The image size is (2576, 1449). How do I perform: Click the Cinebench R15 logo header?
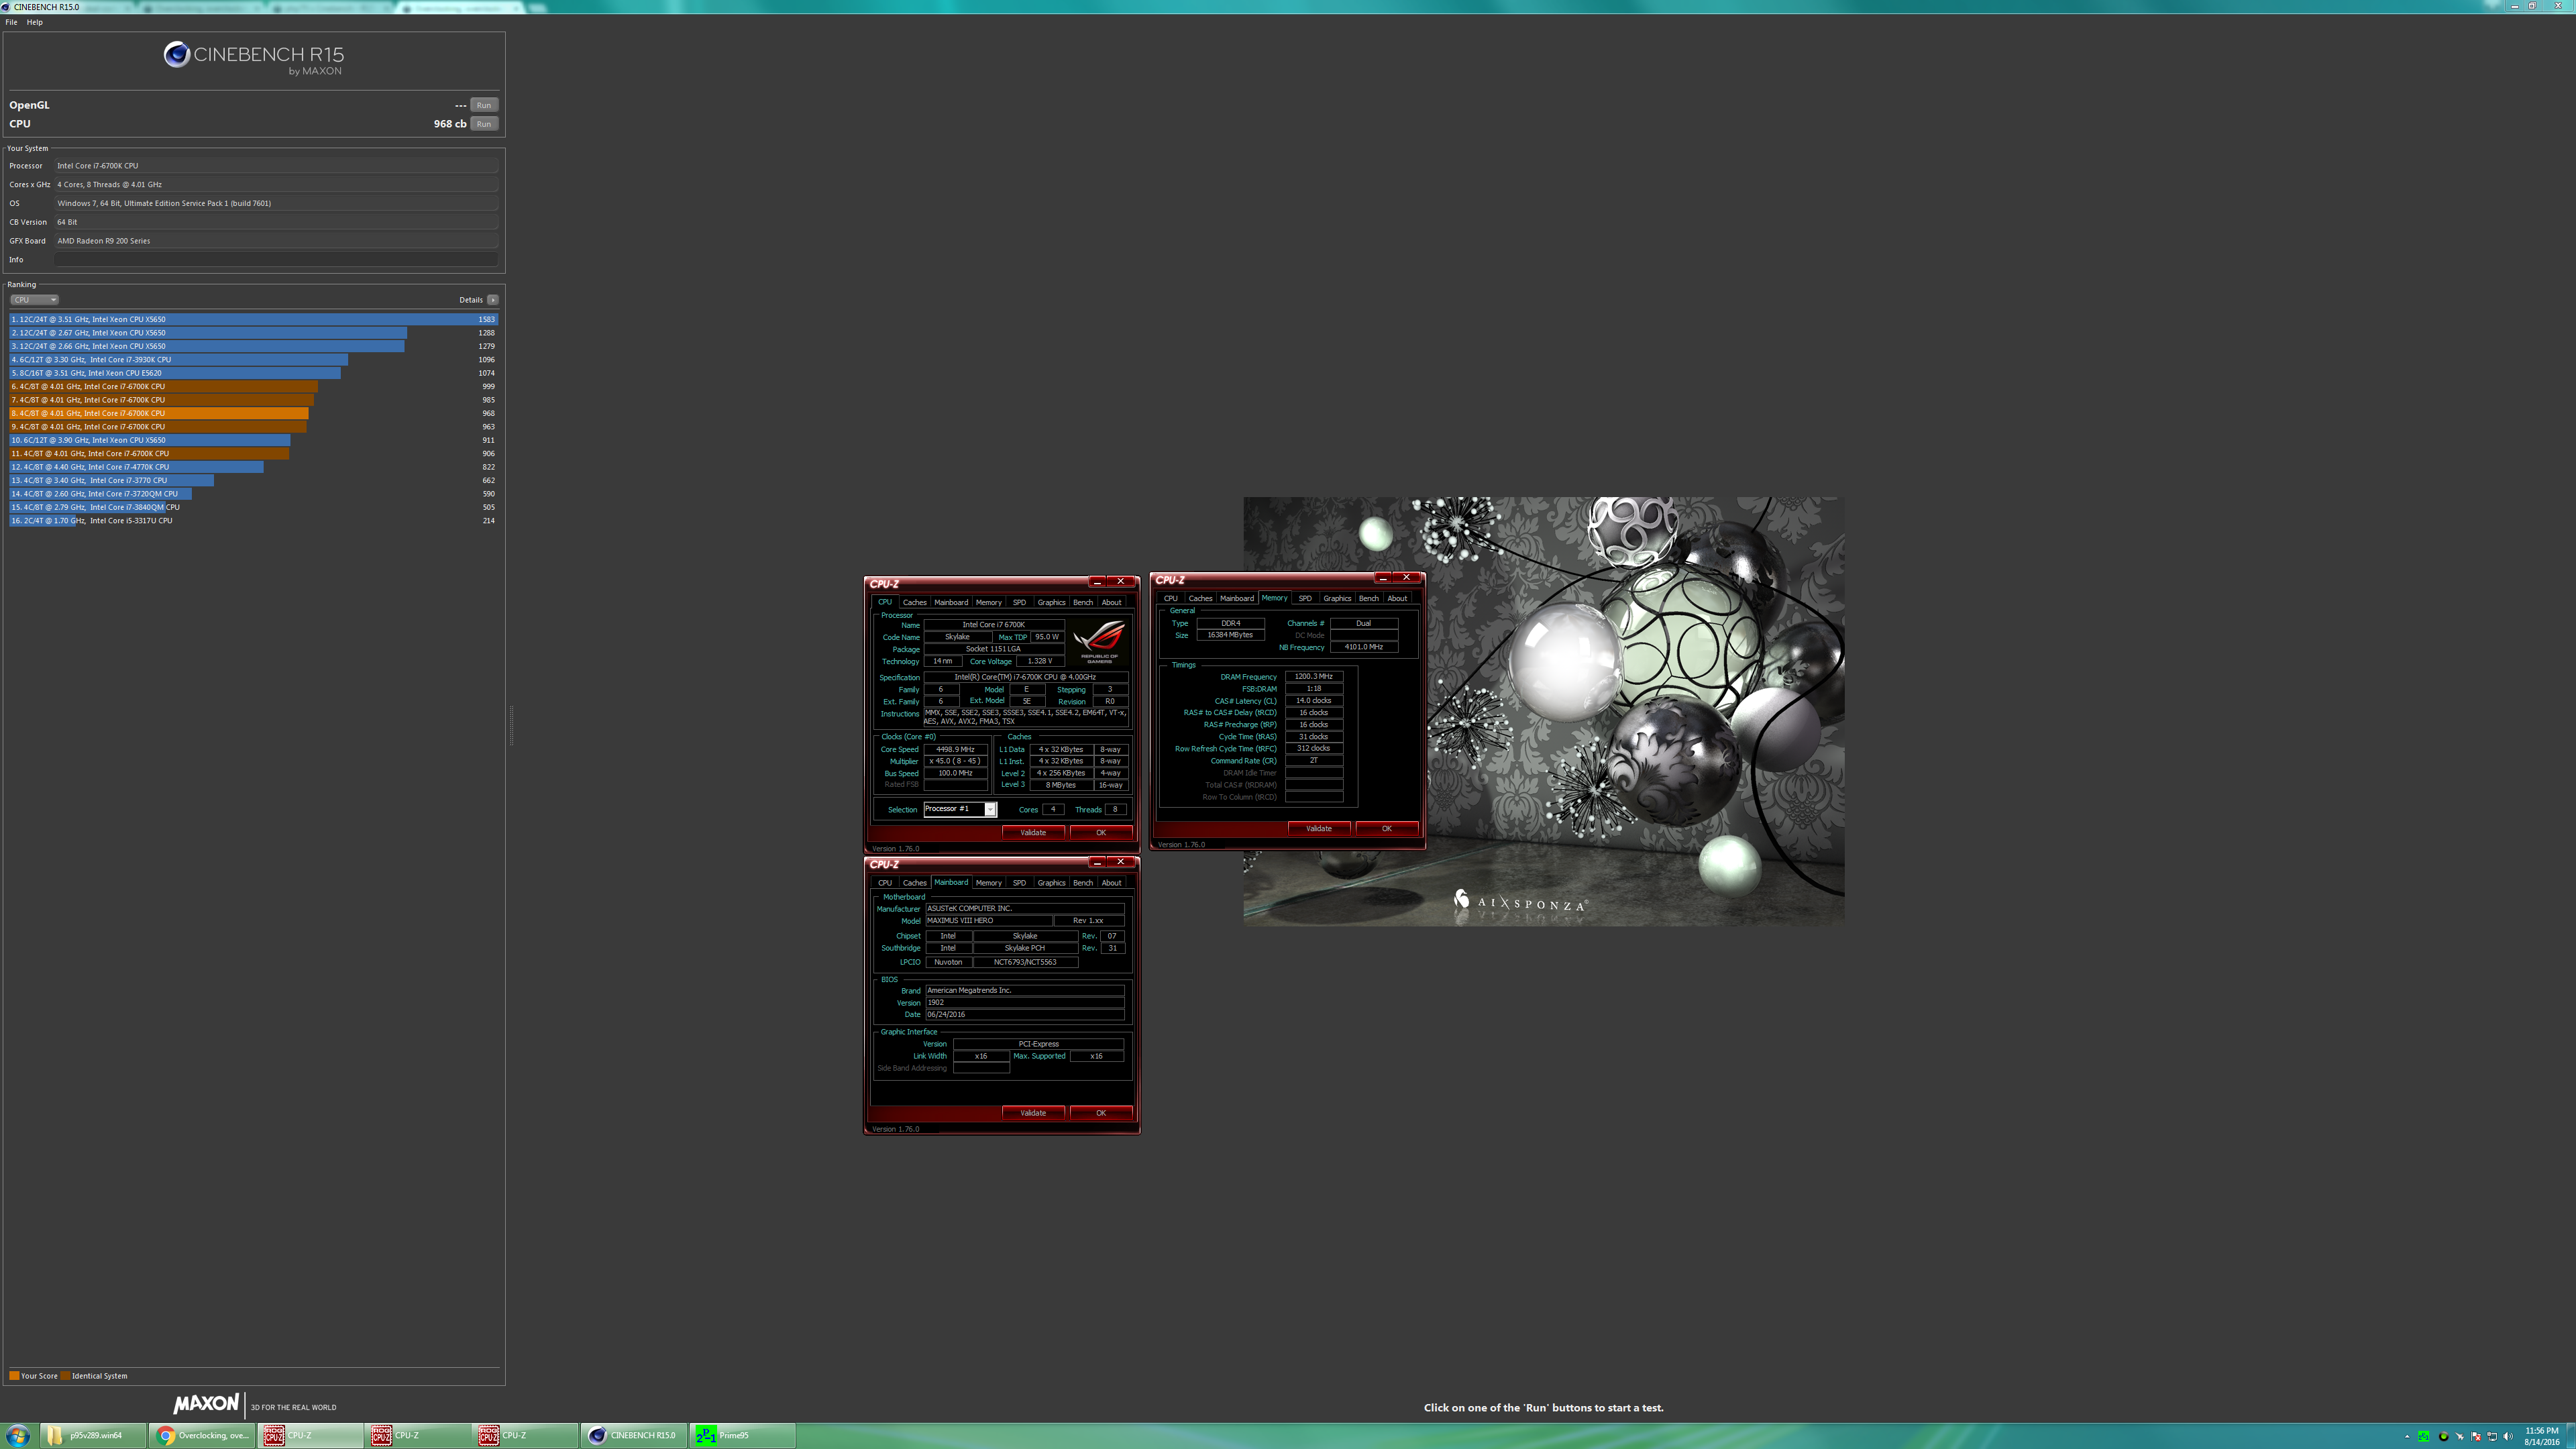[x=254, y=58]
